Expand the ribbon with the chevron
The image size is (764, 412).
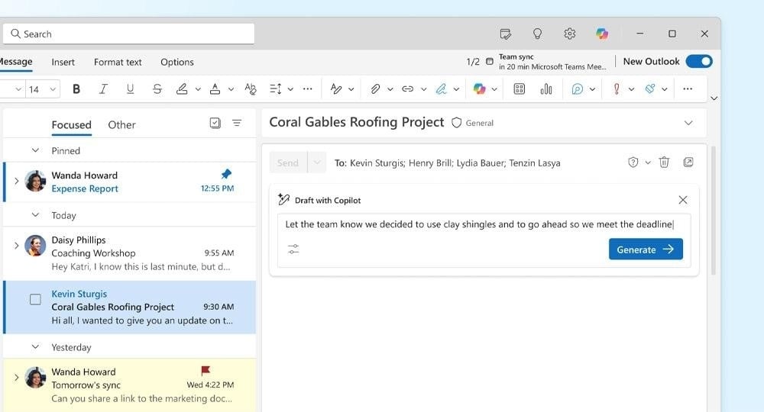[714, 98]
